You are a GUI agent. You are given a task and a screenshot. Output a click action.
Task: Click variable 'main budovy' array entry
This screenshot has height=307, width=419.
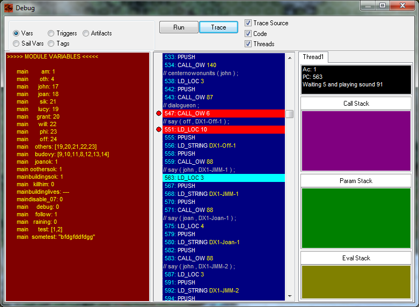point(63,154)
